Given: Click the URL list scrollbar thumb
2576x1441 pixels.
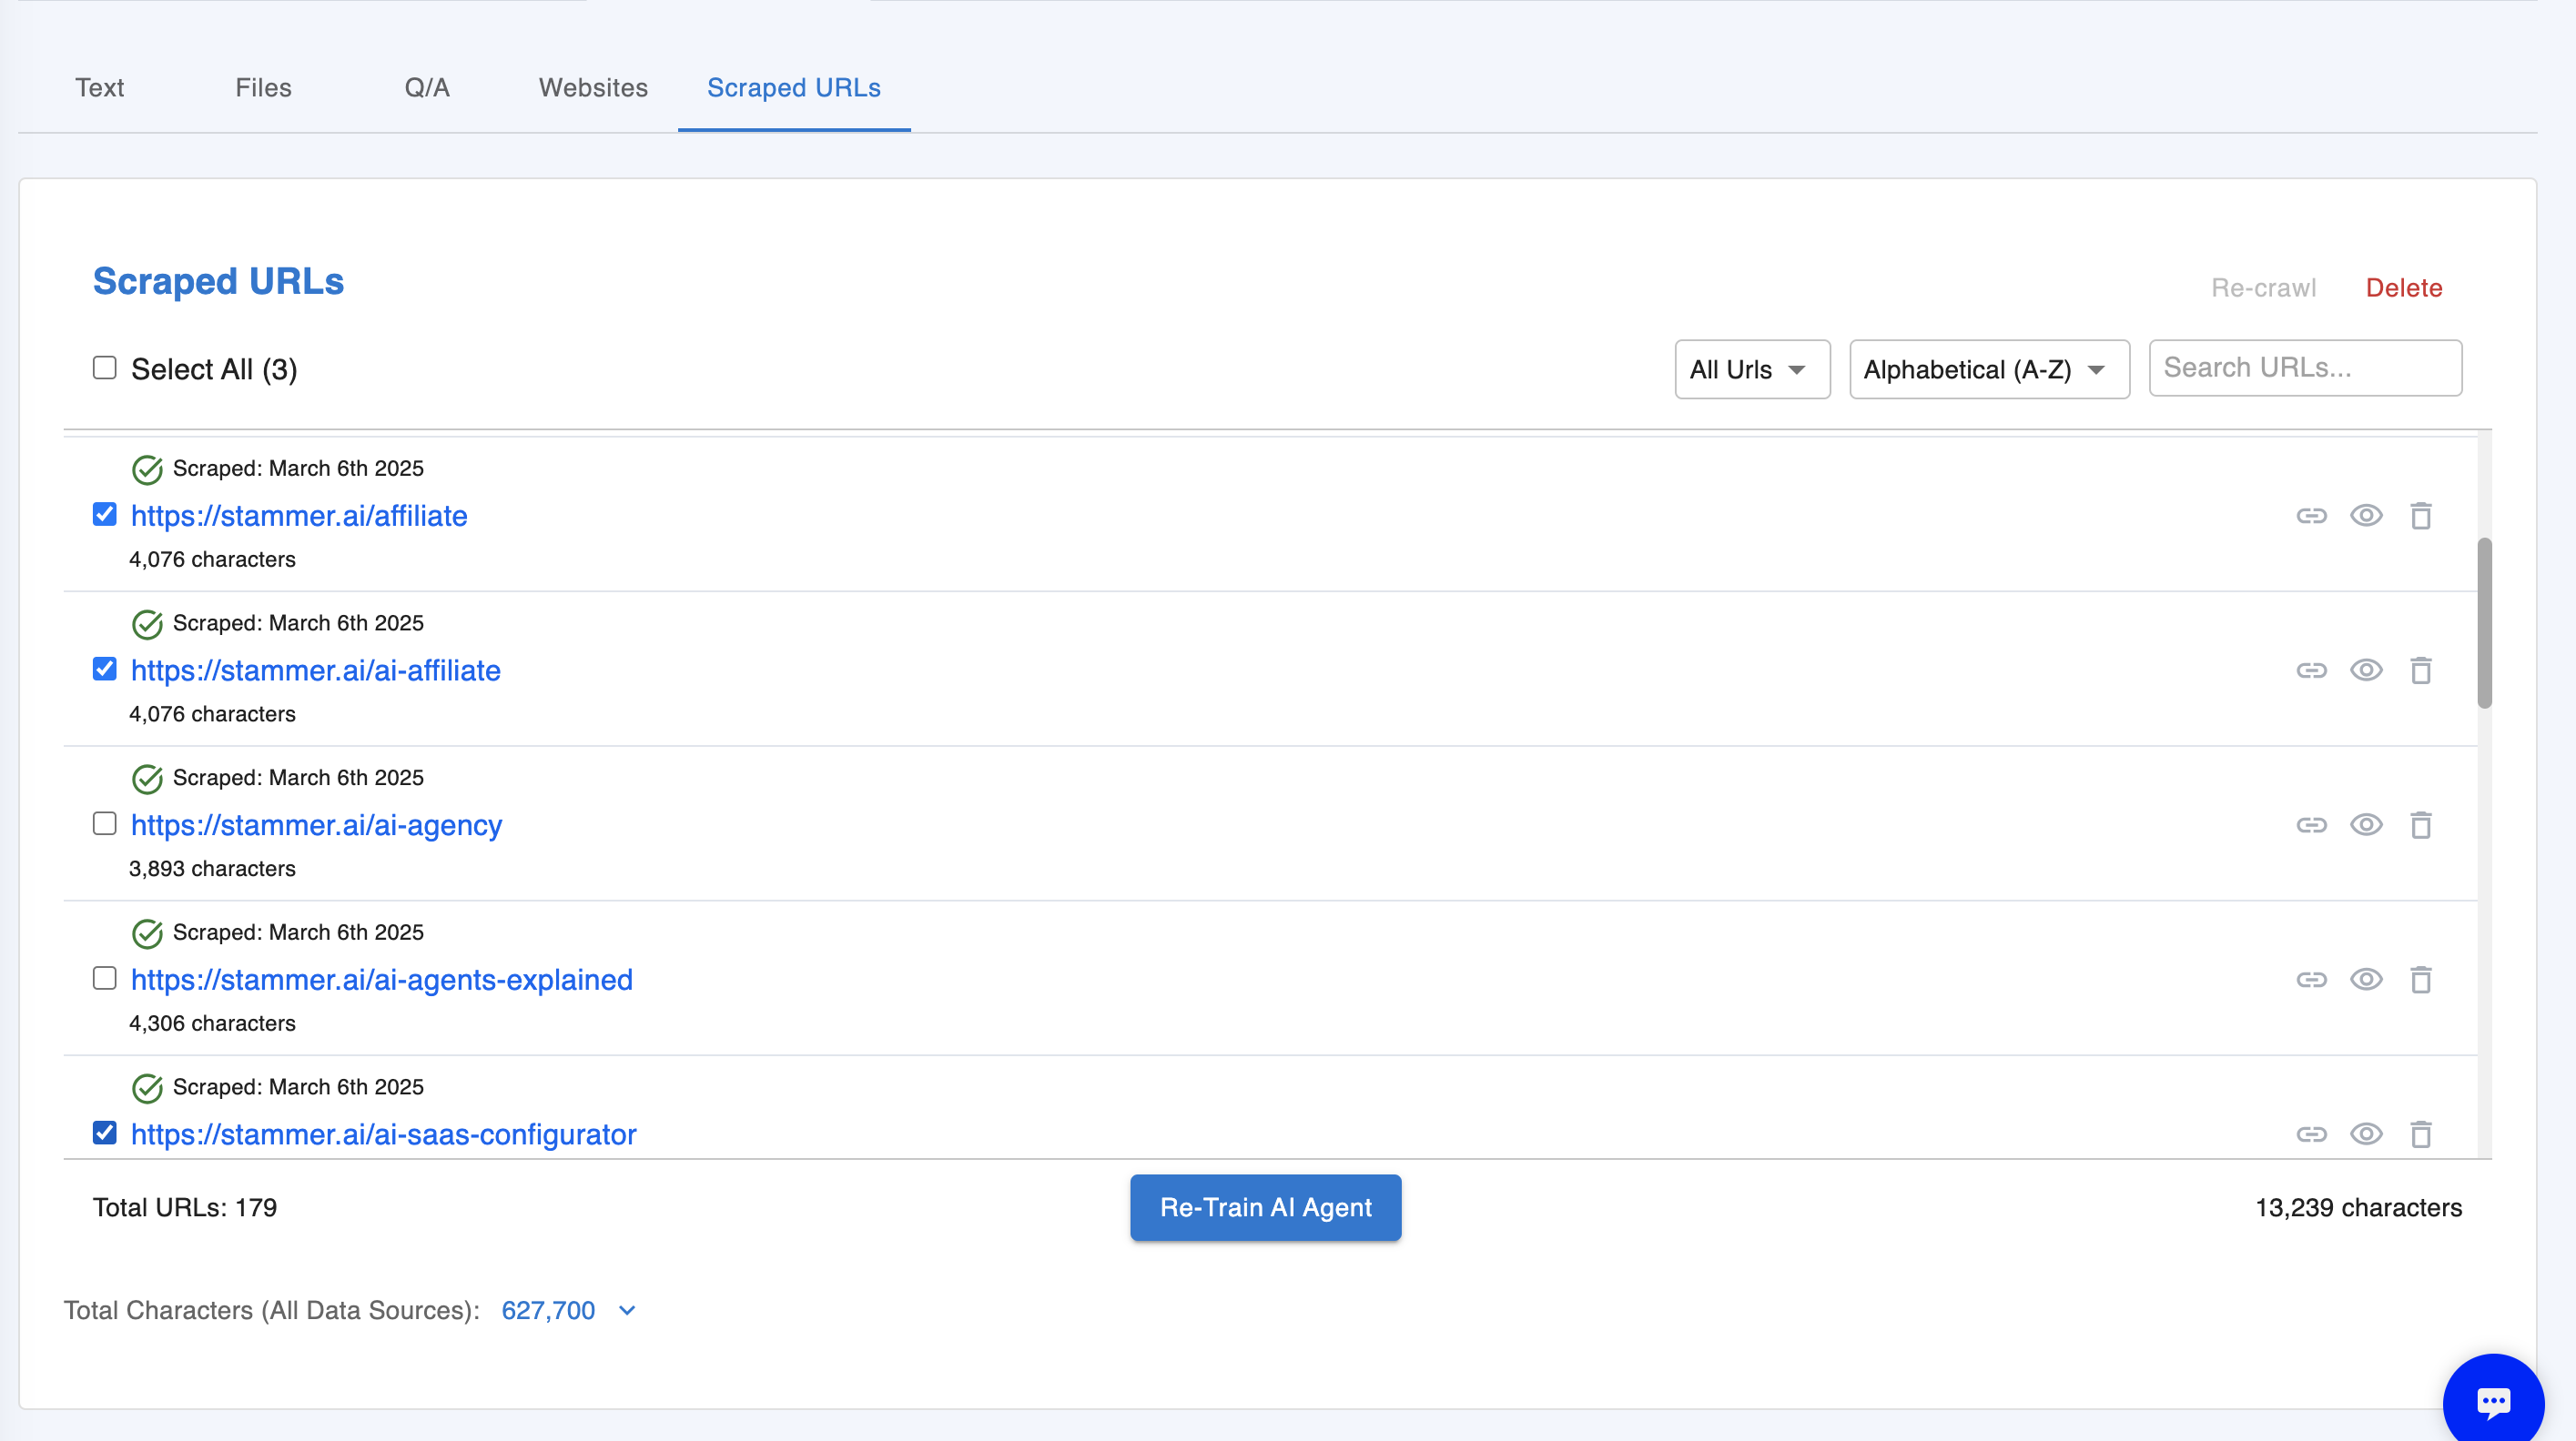Looking at the screenshot, I should tap(2484, 622).
